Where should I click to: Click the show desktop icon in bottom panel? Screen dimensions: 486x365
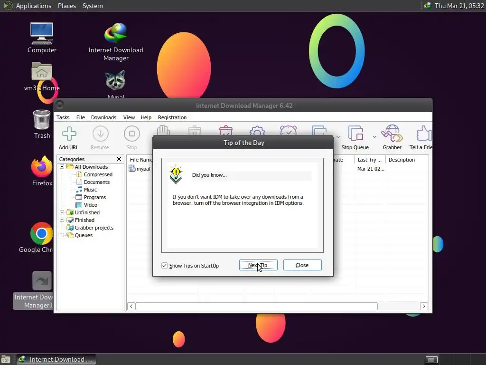click(5, 359)
